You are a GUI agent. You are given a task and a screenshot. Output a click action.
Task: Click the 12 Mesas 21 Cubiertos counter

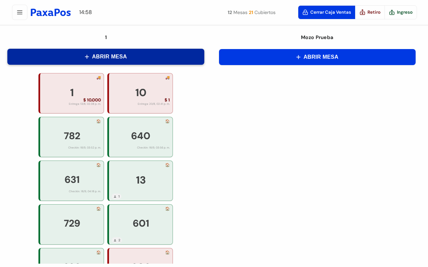251,12
